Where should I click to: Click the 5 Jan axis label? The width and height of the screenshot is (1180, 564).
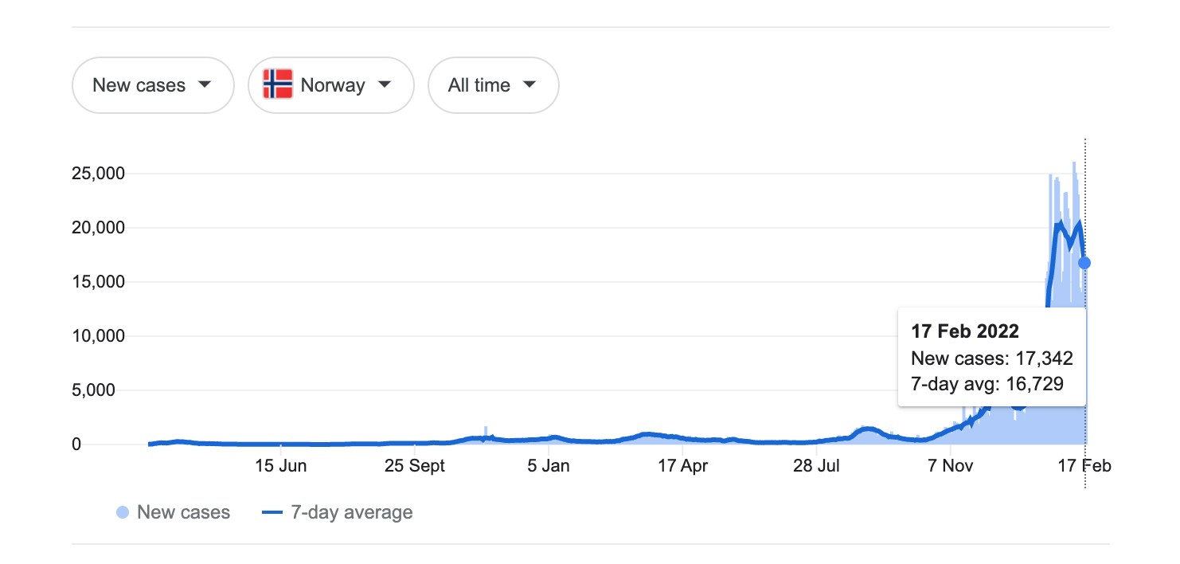point(549,467)
